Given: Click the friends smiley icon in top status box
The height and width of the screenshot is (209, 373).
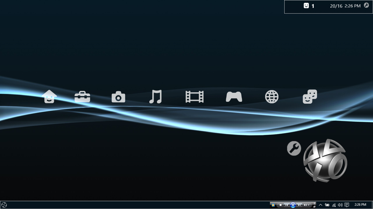Looking at the screenshot, I should tap(306, 5).
